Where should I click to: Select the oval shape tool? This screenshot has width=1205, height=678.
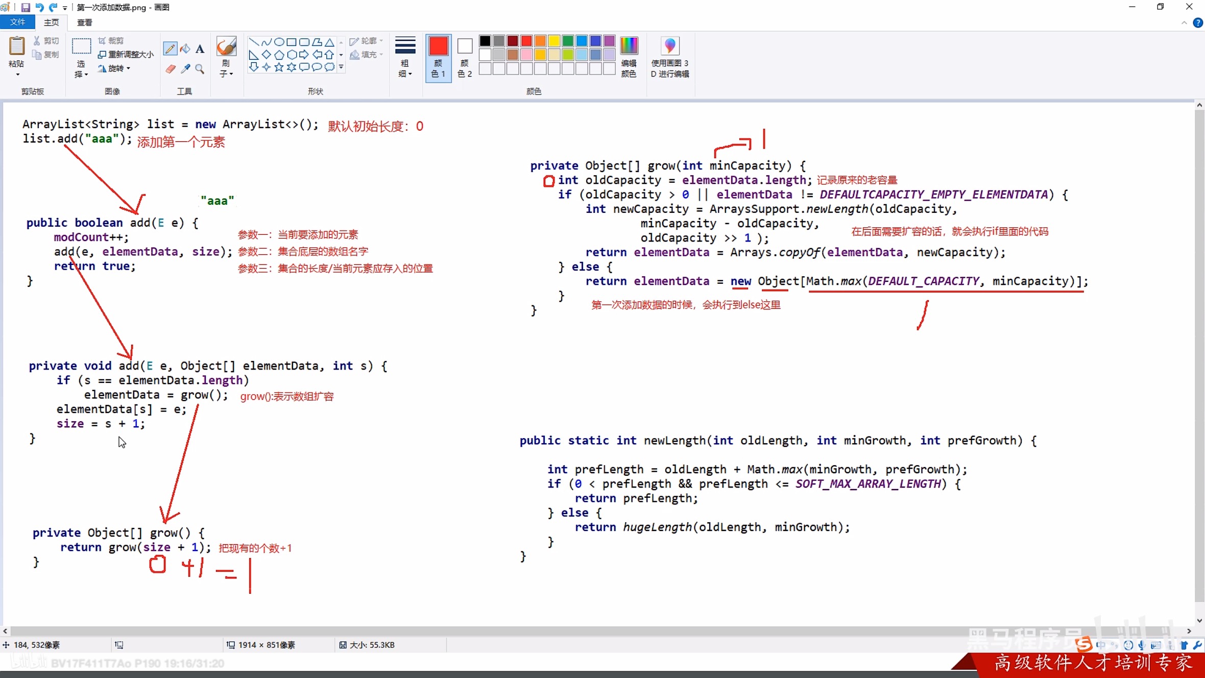tap(279, 42)
